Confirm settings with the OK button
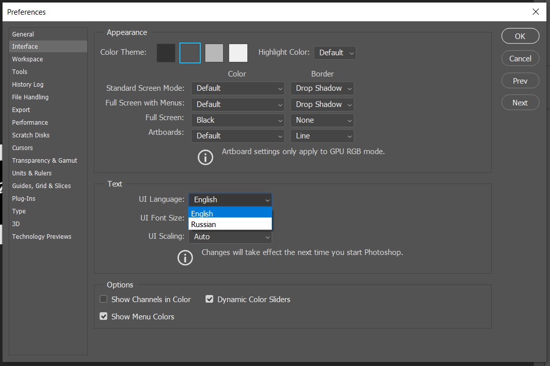The width and height of the screenshot is (550, 366). (x=520, y=36)
